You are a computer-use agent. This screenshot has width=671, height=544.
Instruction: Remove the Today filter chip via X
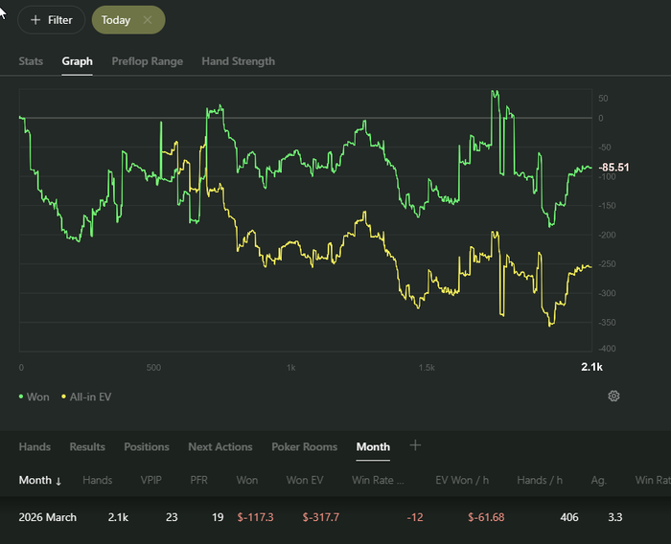[x=147, y=20]
